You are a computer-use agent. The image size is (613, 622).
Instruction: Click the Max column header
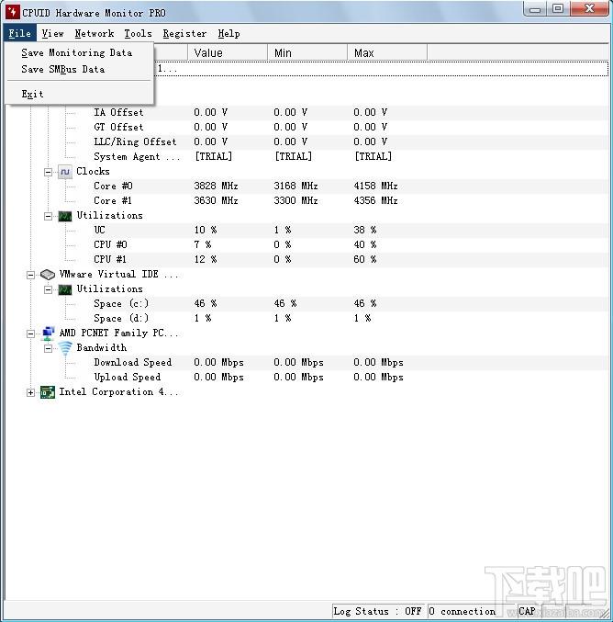coord(387,52)
